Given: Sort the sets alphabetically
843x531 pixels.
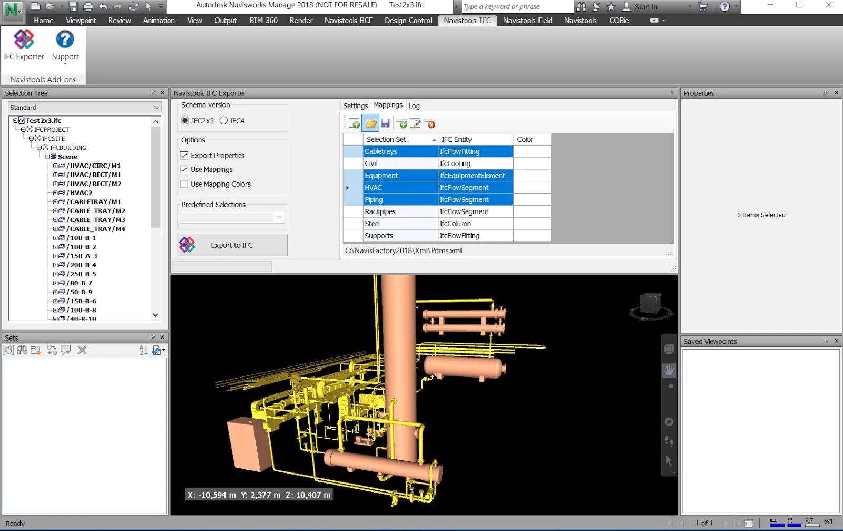Looking at the screenshot, I should click(143, 350).
